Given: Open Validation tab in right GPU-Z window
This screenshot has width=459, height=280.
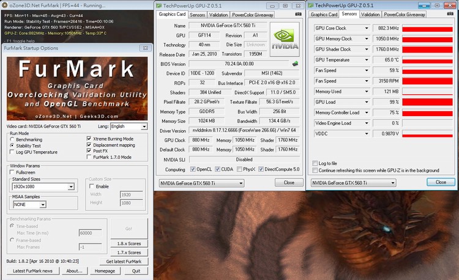Looking at the screenshot, I should (370, 14).
